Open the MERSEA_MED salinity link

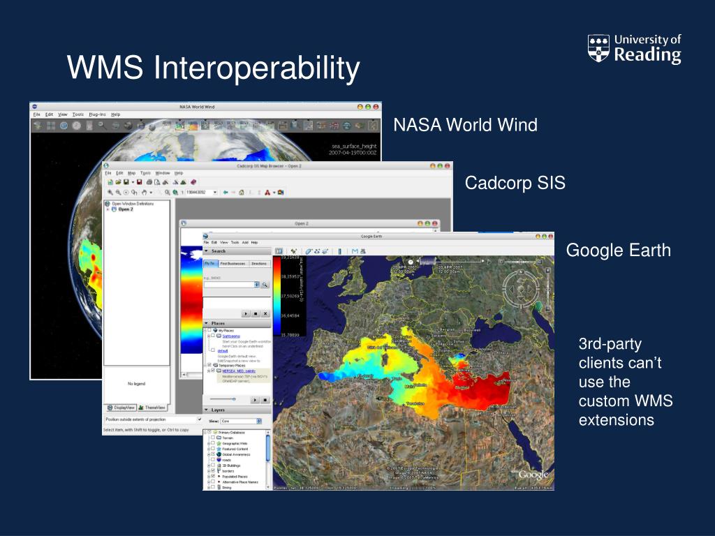point(239,371)
